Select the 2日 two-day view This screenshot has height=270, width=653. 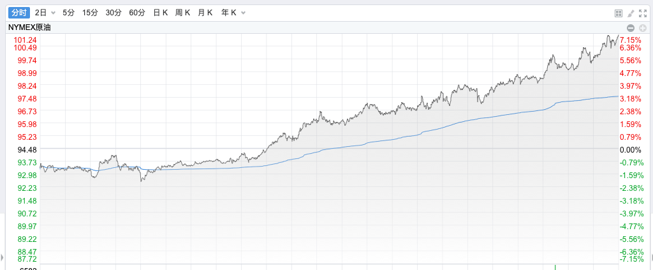(x=41, y=13)
